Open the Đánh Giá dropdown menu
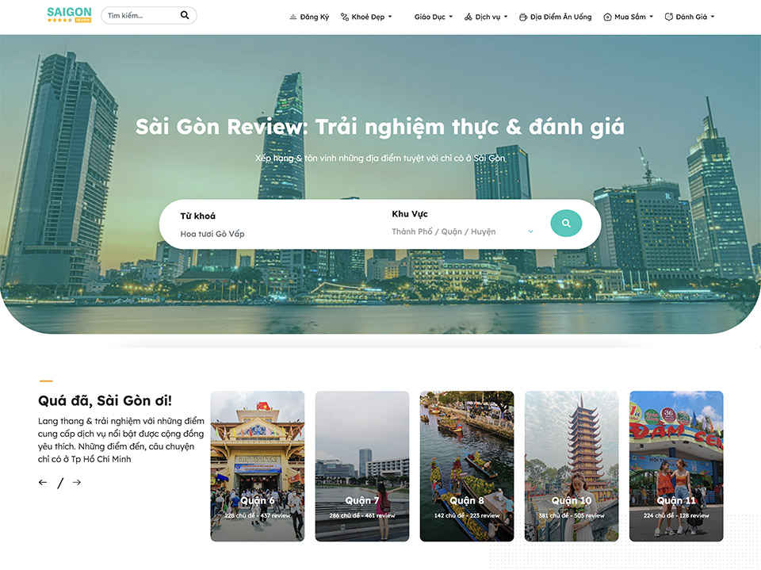Viewport: 761px width, 570px height. (x=690, y=17)
